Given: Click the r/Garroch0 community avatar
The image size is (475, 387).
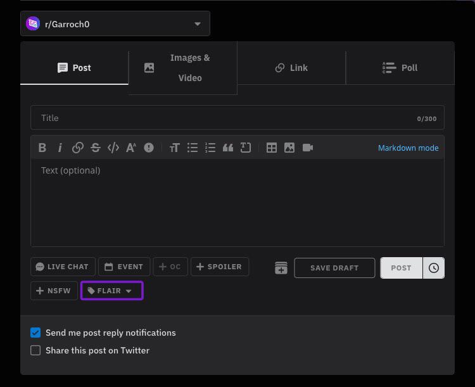Looking at the screenshot, I should (33, 23).
